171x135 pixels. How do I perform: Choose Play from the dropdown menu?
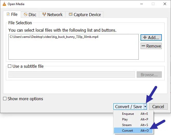pos(134,119)
